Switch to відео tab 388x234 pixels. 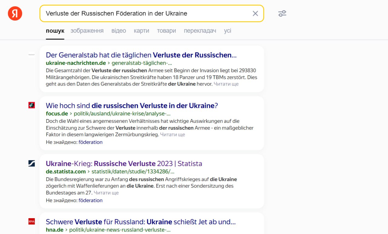tap(119, 31)
